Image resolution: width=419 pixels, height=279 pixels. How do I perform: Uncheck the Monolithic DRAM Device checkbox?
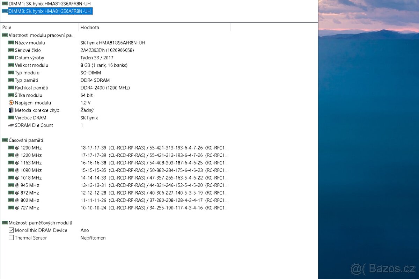(12, 230)
